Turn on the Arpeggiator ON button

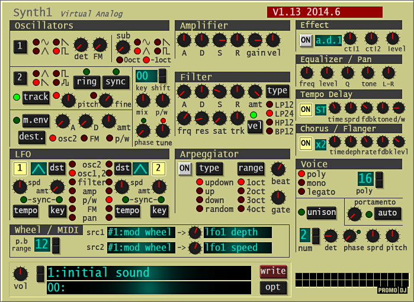click(x=185, y=168)
